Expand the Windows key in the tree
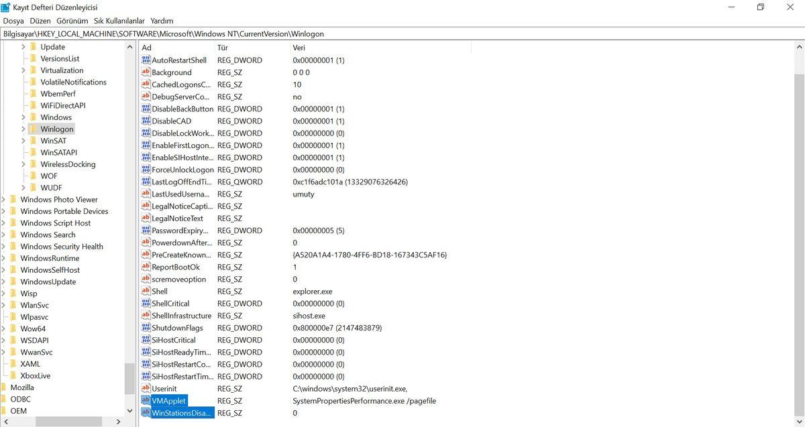805x427 pixels. 23,117
